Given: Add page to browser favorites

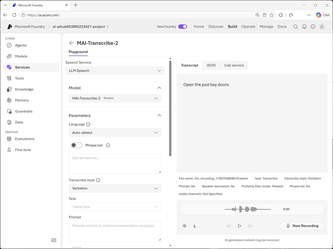Looking at the screenshot, I should [x=272, y=15].
